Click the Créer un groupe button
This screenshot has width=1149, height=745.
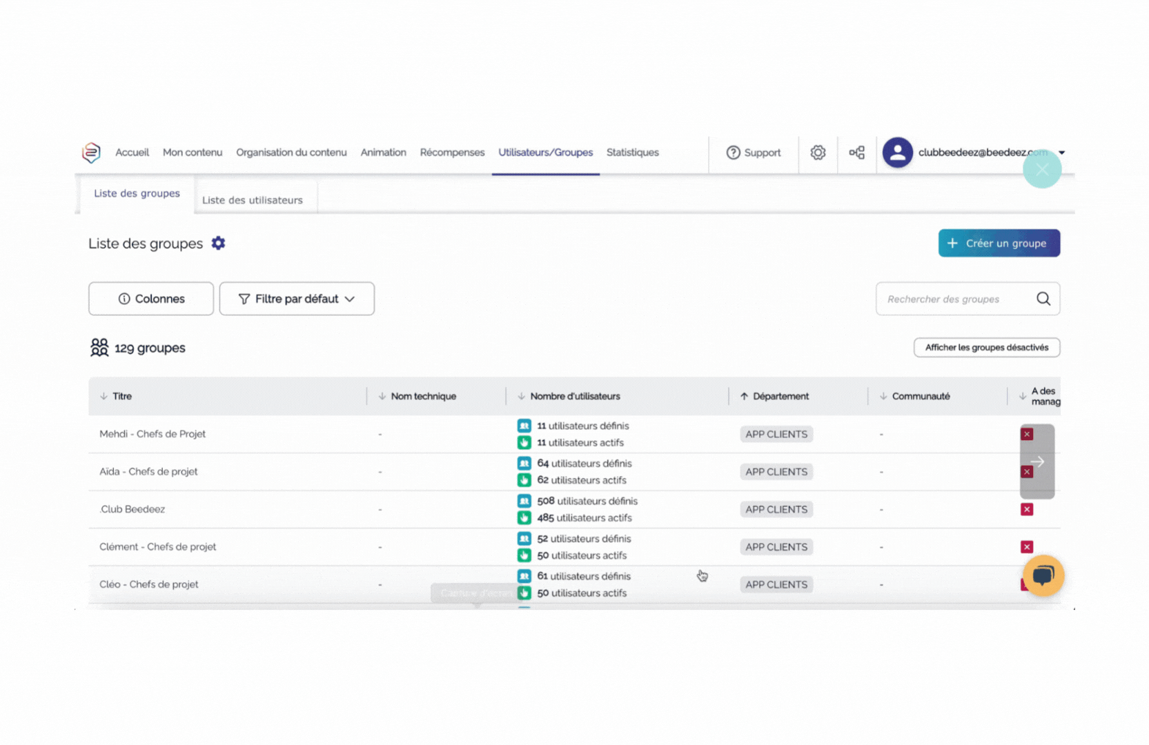click(999, 244)
